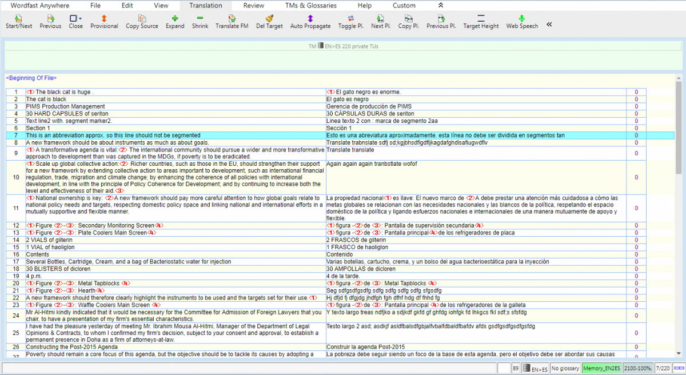Click the Expand segment icon
Screen dimensions: 686x375
pyautogui.click(x=175, y=19)
